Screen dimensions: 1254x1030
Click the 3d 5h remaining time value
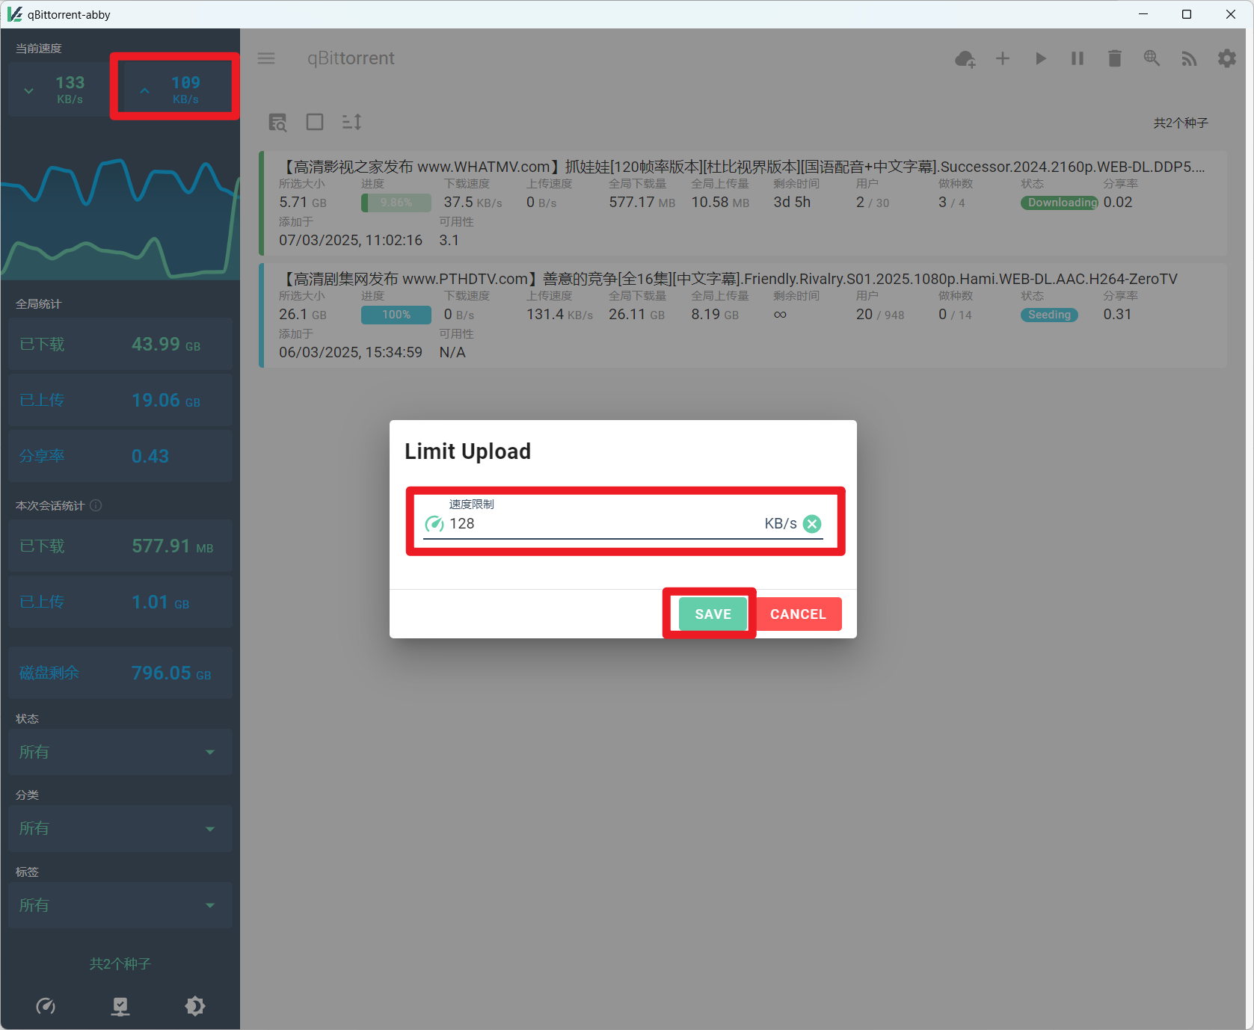coord(792,203)
